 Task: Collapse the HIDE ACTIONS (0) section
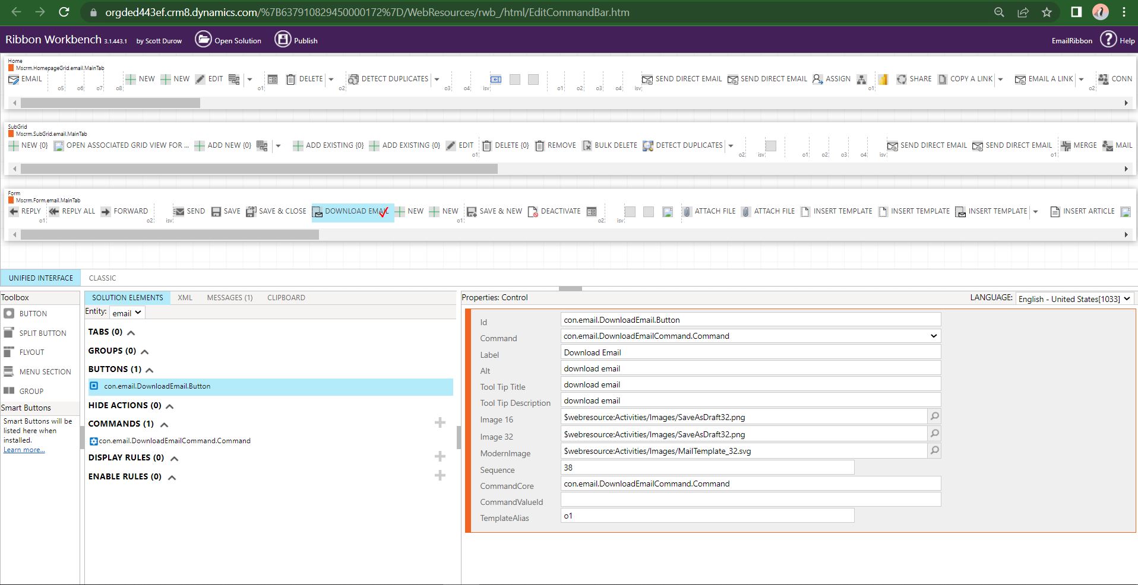pos(169,406)
